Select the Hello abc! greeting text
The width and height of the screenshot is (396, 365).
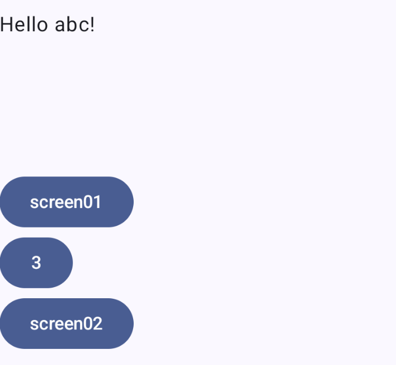(x=47, y=24)
